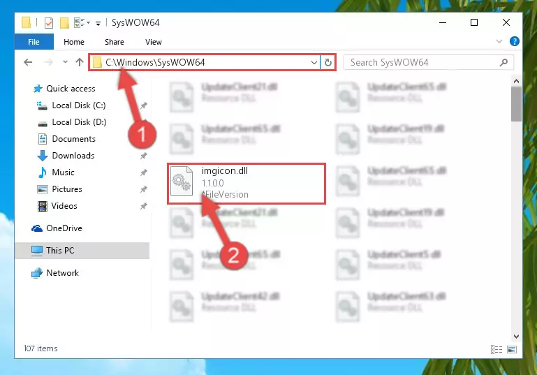Image resolution: width=537 pixels, height=375 pixels.
Task: Select Network in navigation pane
Action: [62, 273]
